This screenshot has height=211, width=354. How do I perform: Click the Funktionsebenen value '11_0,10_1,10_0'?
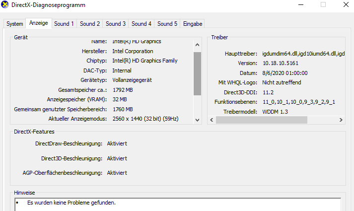(x=282, y=102)
